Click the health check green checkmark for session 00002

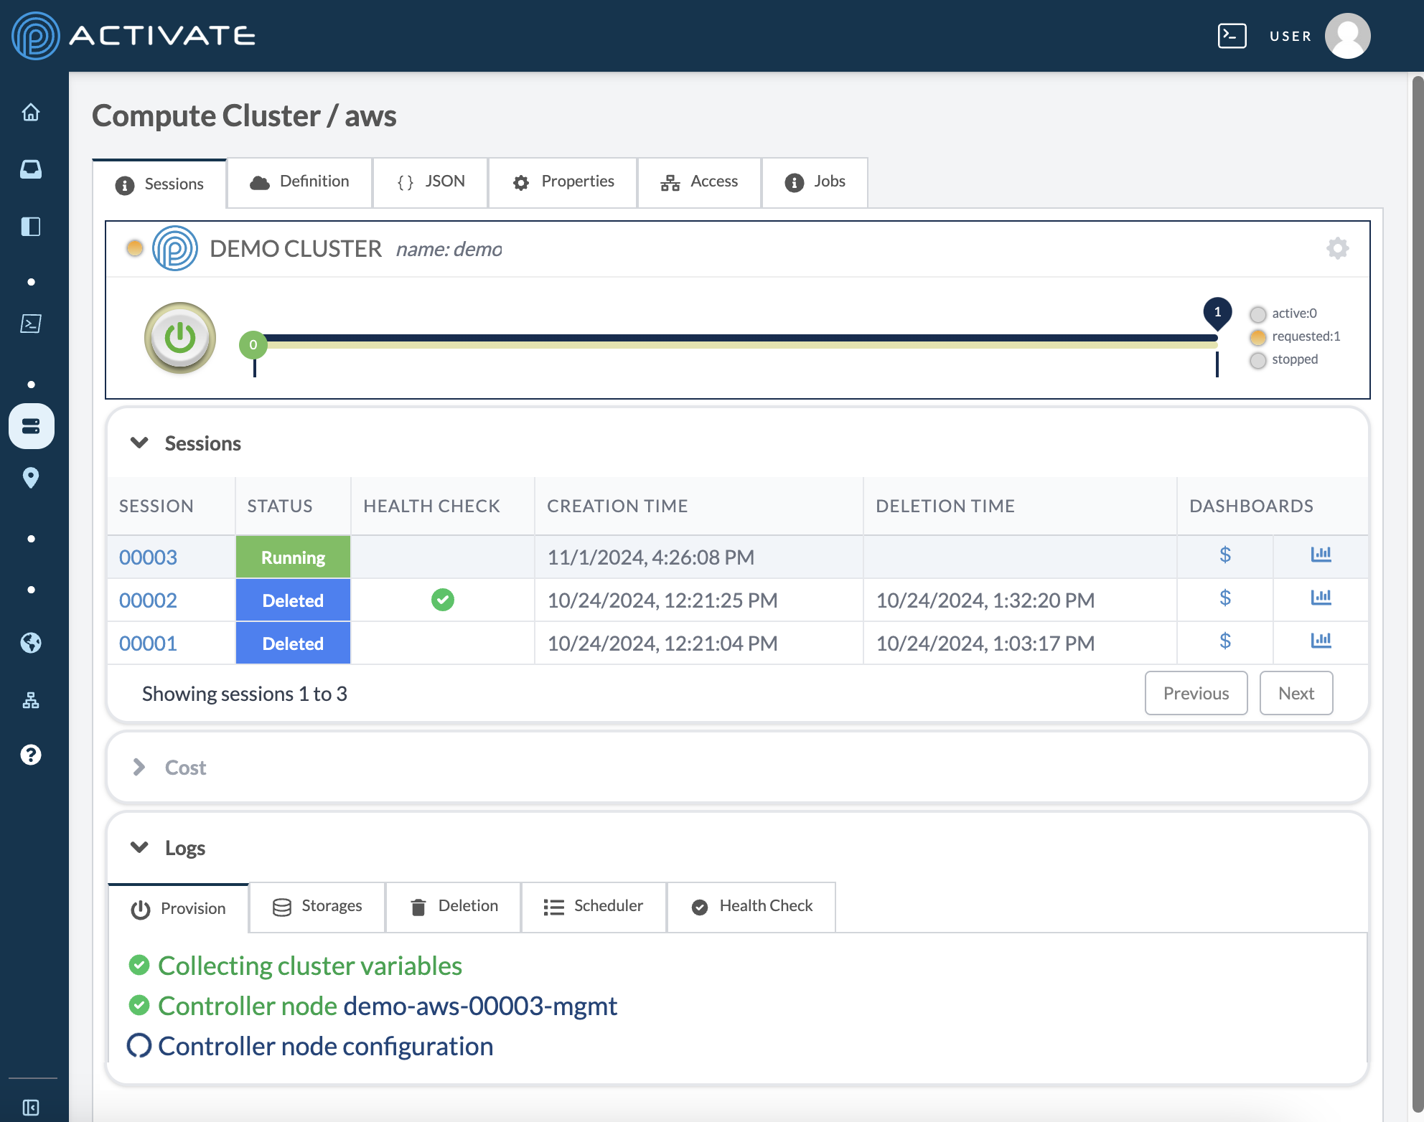tap(444, 601)
